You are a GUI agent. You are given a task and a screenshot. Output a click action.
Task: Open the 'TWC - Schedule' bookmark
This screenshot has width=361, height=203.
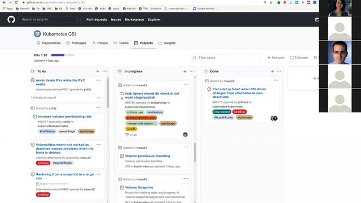[150, 8]
